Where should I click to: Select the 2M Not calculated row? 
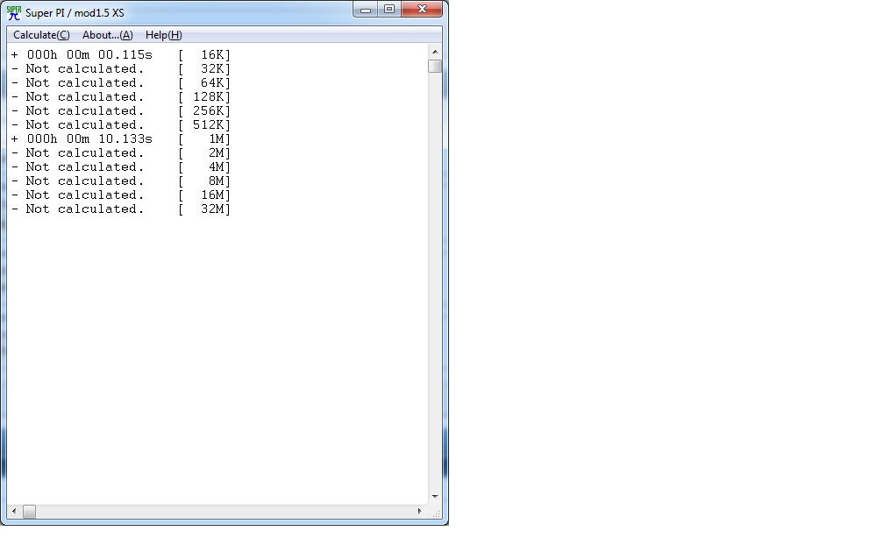121,153
